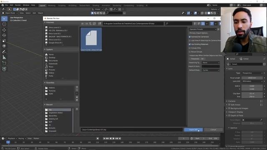Open the Operator Presets dropdown

point(202,29)
